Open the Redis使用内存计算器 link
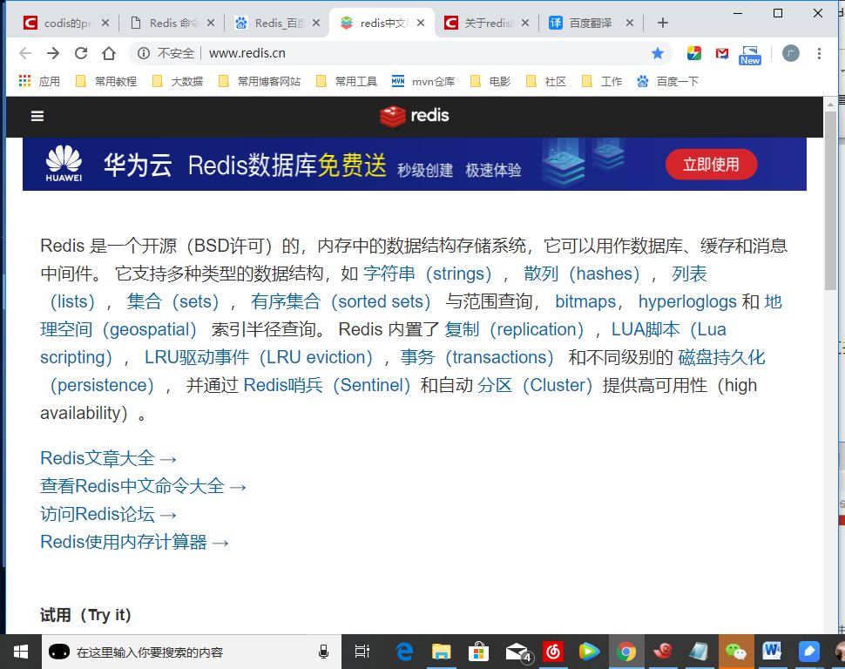 134,542
